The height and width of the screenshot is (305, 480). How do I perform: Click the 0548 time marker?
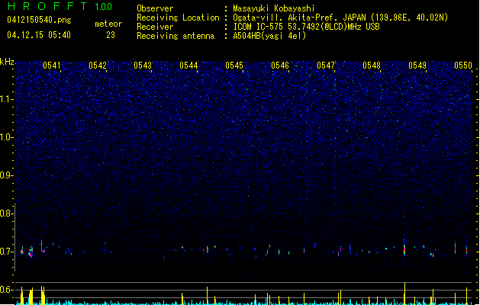coord(372,66)
